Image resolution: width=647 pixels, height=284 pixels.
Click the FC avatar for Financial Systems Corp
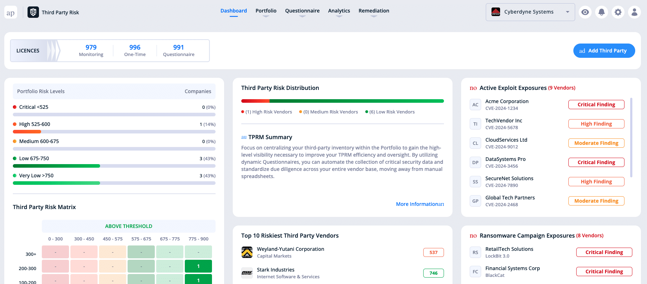[475, 272]
